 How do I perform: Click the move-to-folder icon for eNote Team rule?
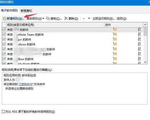[115, 34]
